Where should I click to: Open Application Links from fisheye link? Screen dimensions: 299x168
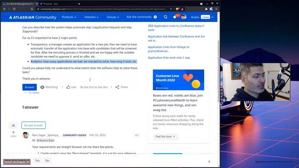click(168, 49)
